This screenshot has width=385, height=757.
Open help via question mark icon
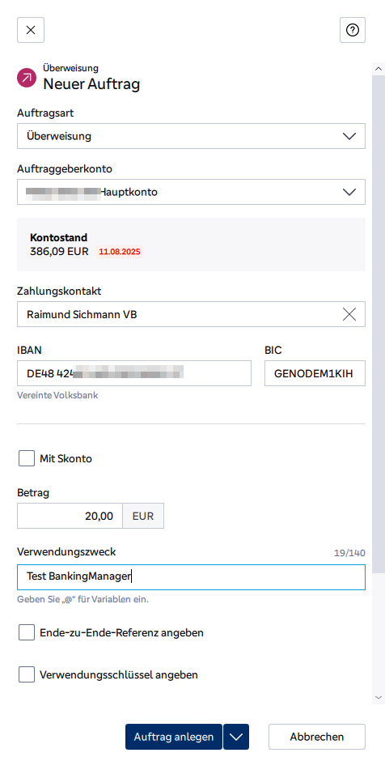(353, 30)
